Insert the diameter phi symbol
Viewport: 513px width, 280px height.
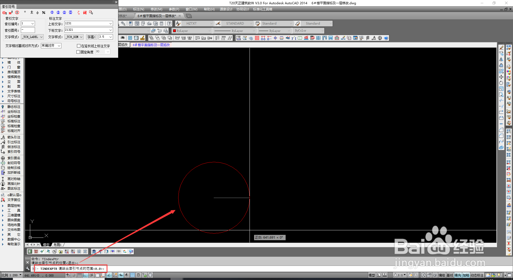(37, 13)
